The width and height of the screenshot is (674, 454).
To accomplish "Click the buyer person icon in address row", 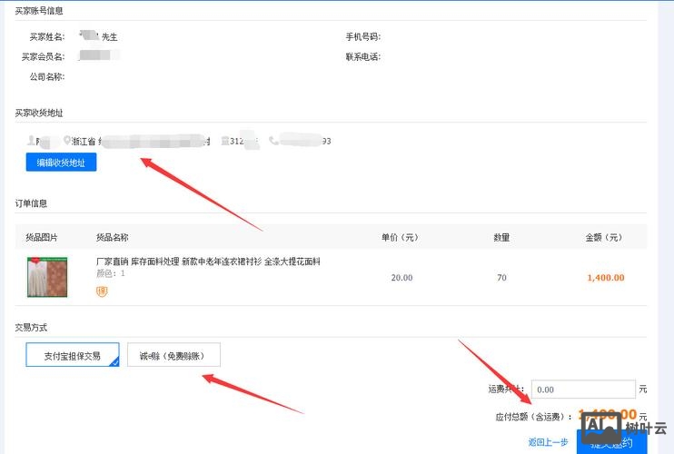I will [x=31, y=142].
